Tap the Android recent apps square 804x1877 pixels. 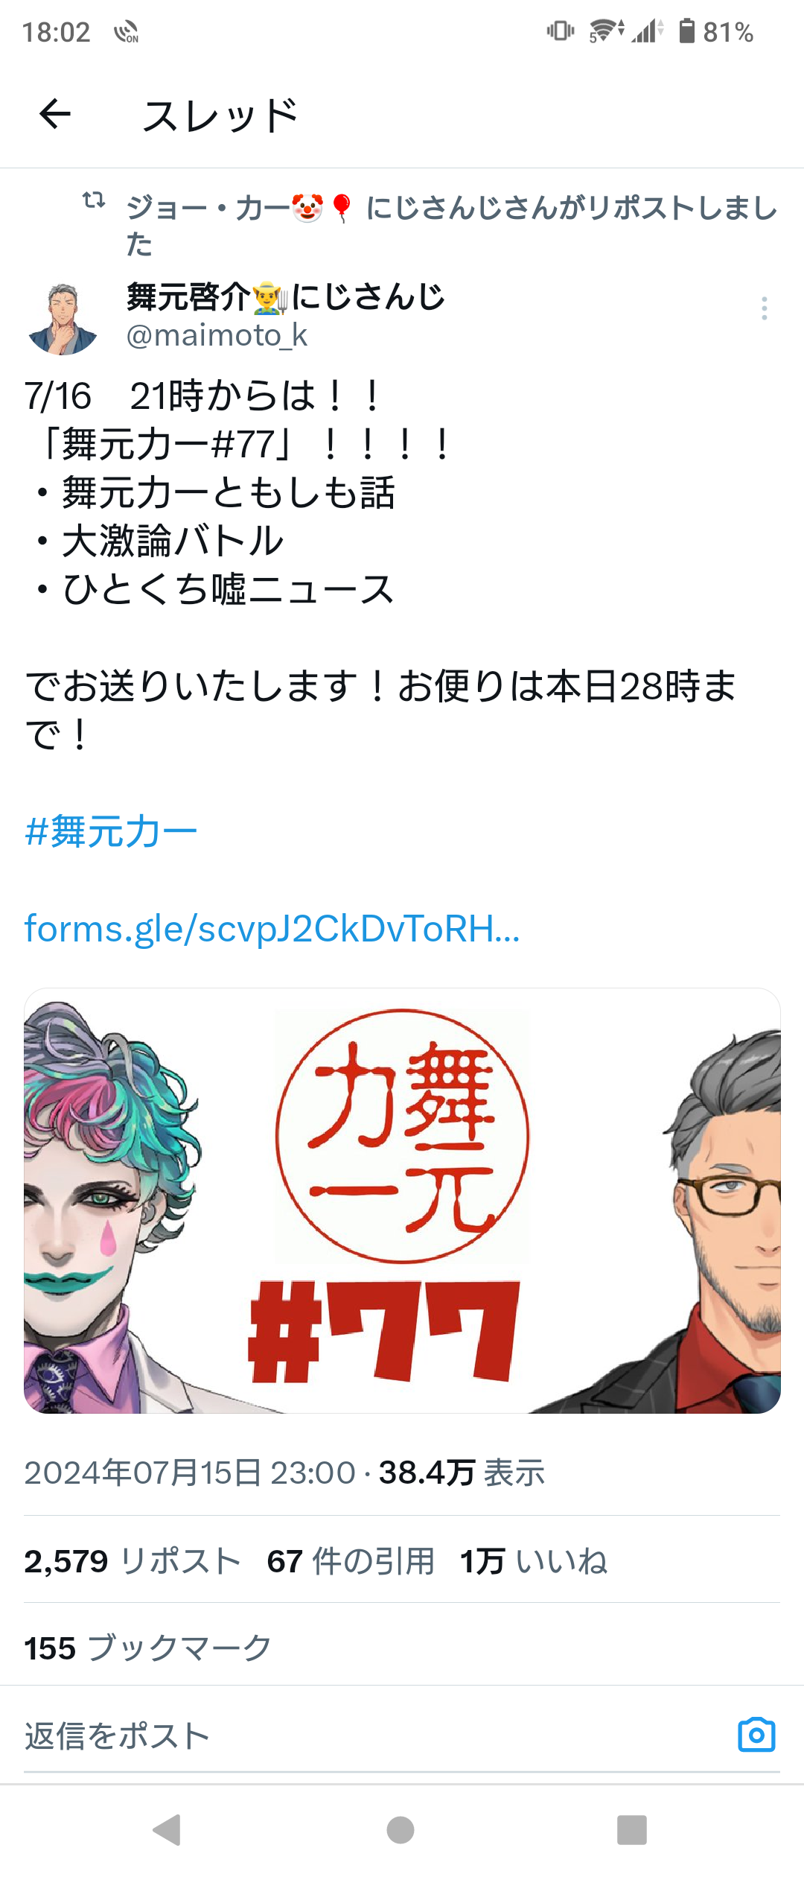click(632, 1830)
